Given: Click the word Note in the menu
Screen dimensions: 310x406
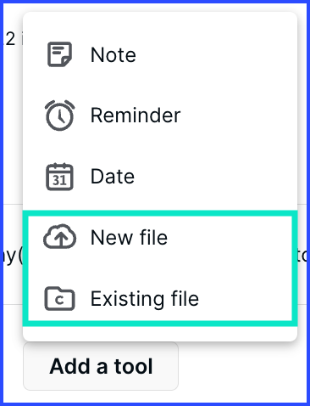Looking at the screenshot, I should point(113,54).
